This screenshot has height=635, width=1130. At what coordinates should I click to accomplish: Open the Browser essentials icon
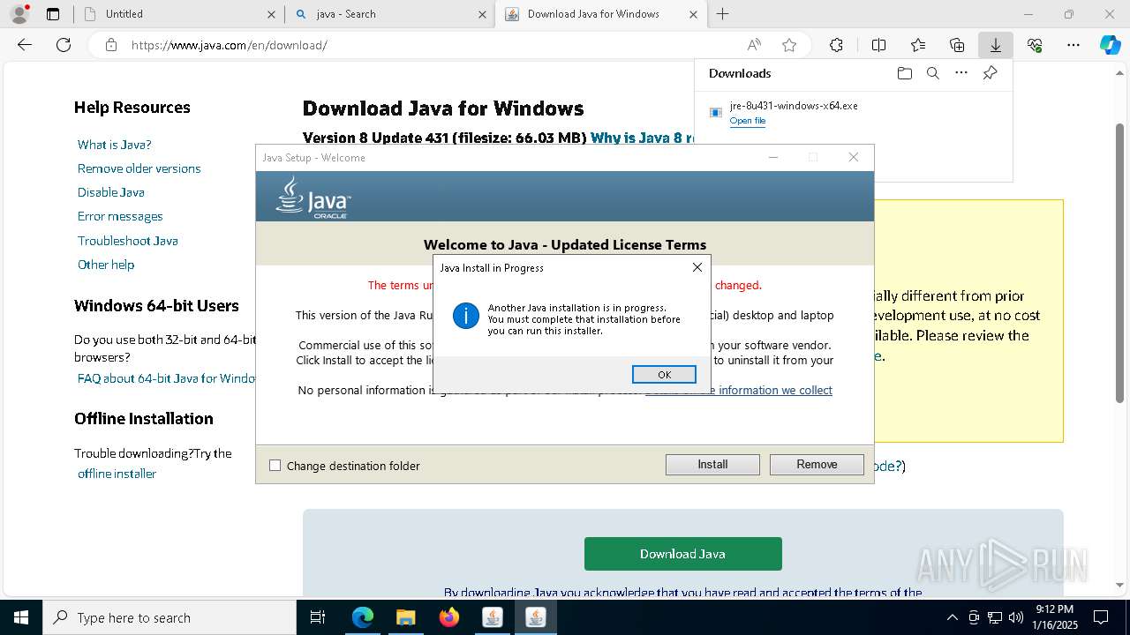click(x=1035, y=45)
